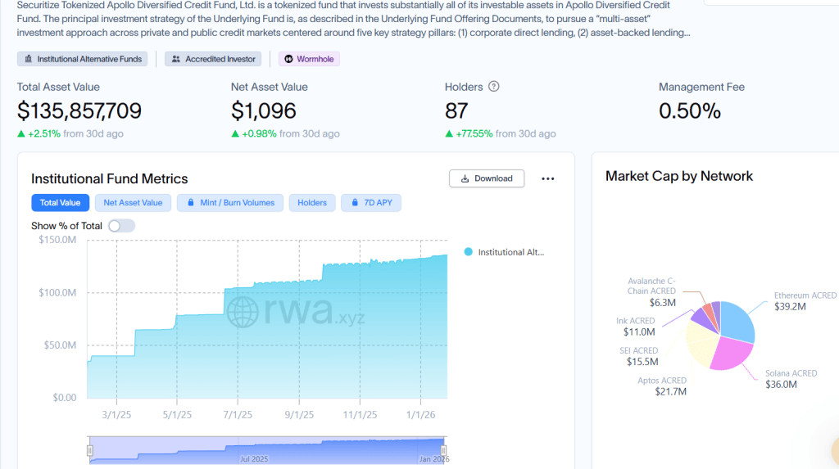This screenshot has height=469, width=839.
Task: Click the Holders help question mark icon
Action: [494, 87]
